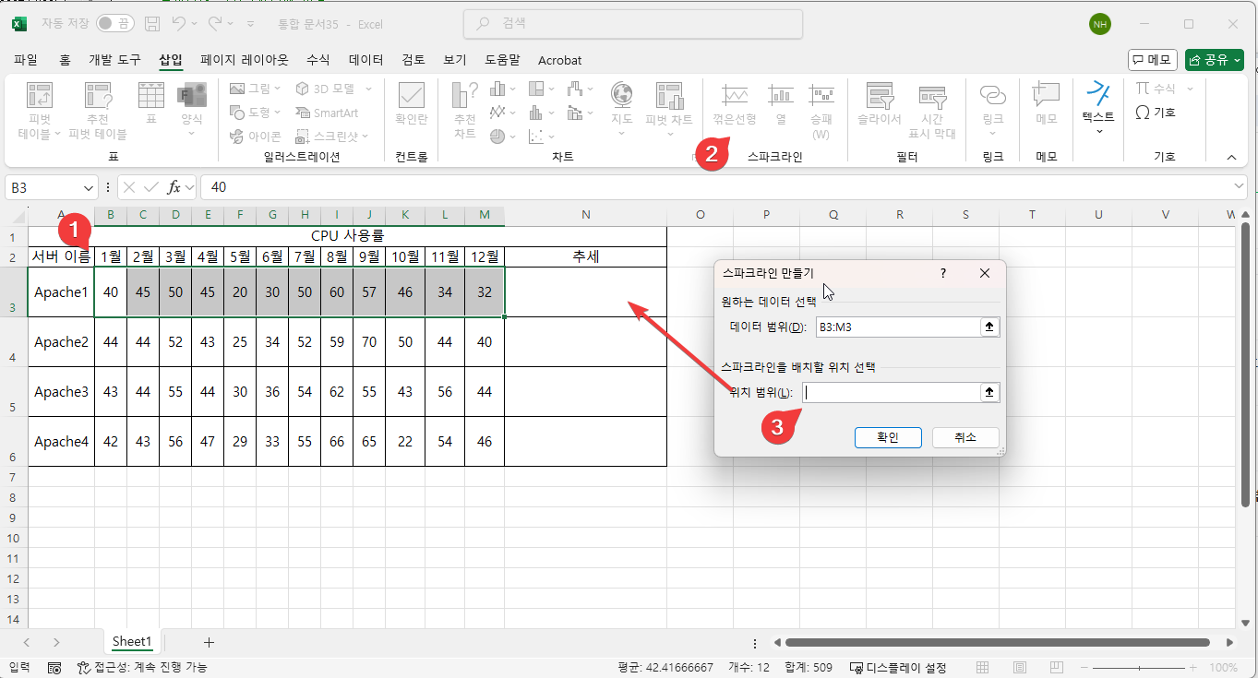1258x678 pixels.
Task: Click the Icons (아이콘) insert button
Action: (256, 136)
